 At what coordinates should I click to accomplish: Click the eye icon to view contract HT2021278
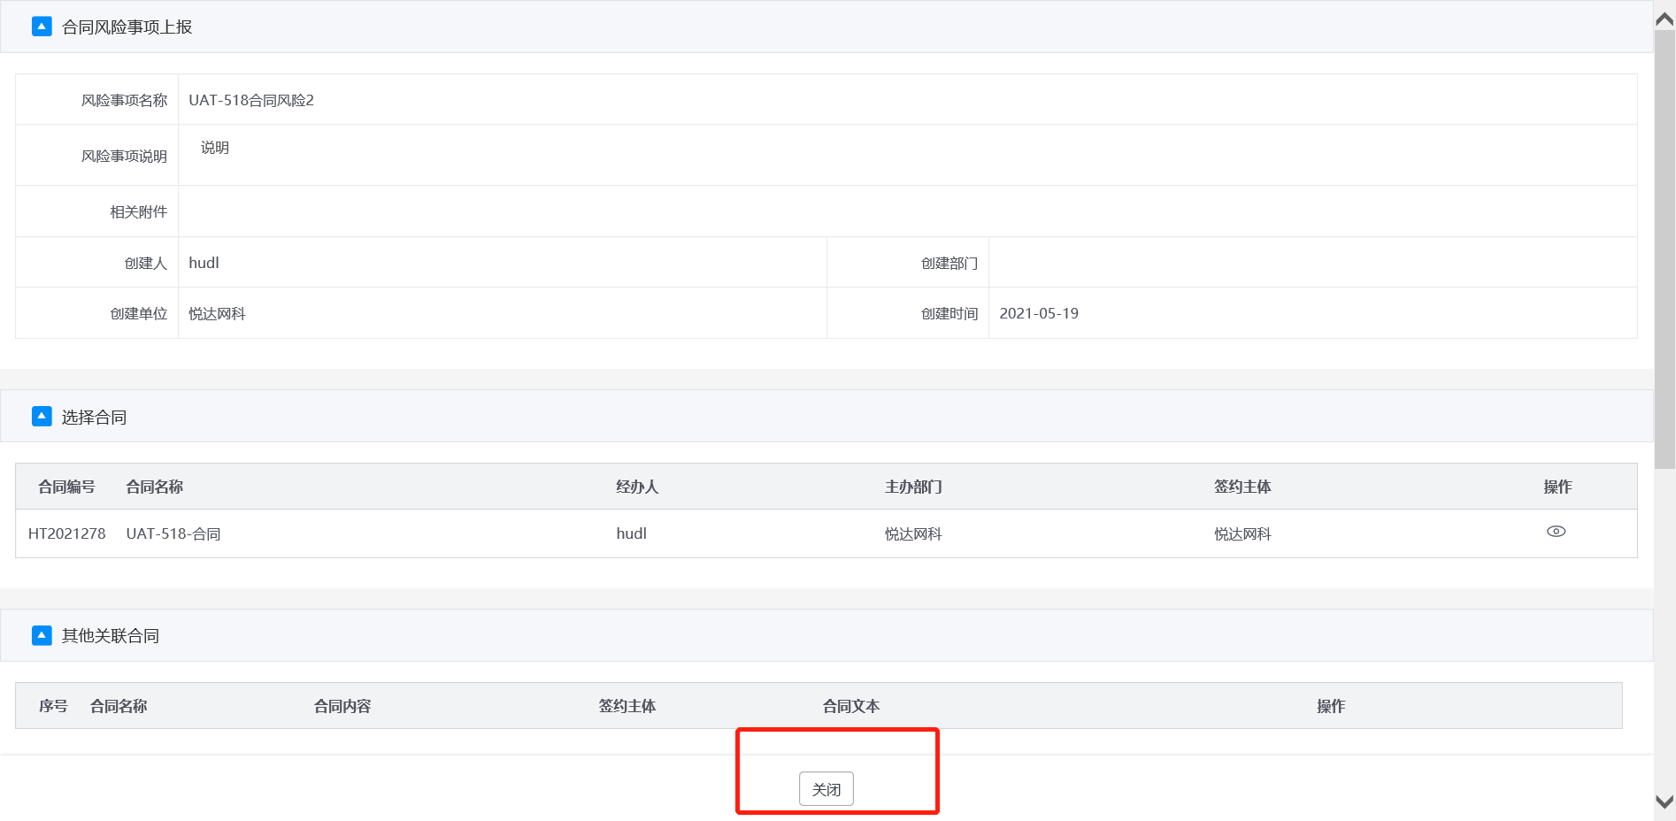pyautogui.click(x=1556, y=532)
